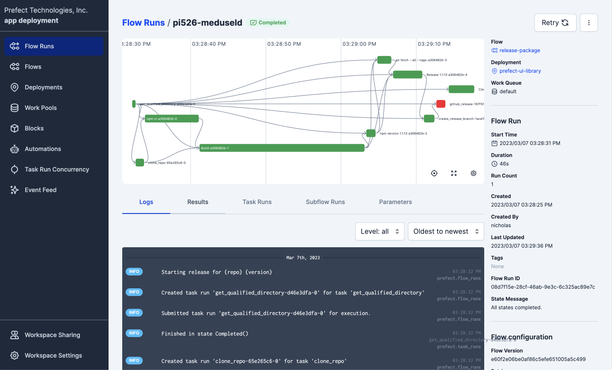Select the get_qualified_directory start node

(x=134, y=104)
